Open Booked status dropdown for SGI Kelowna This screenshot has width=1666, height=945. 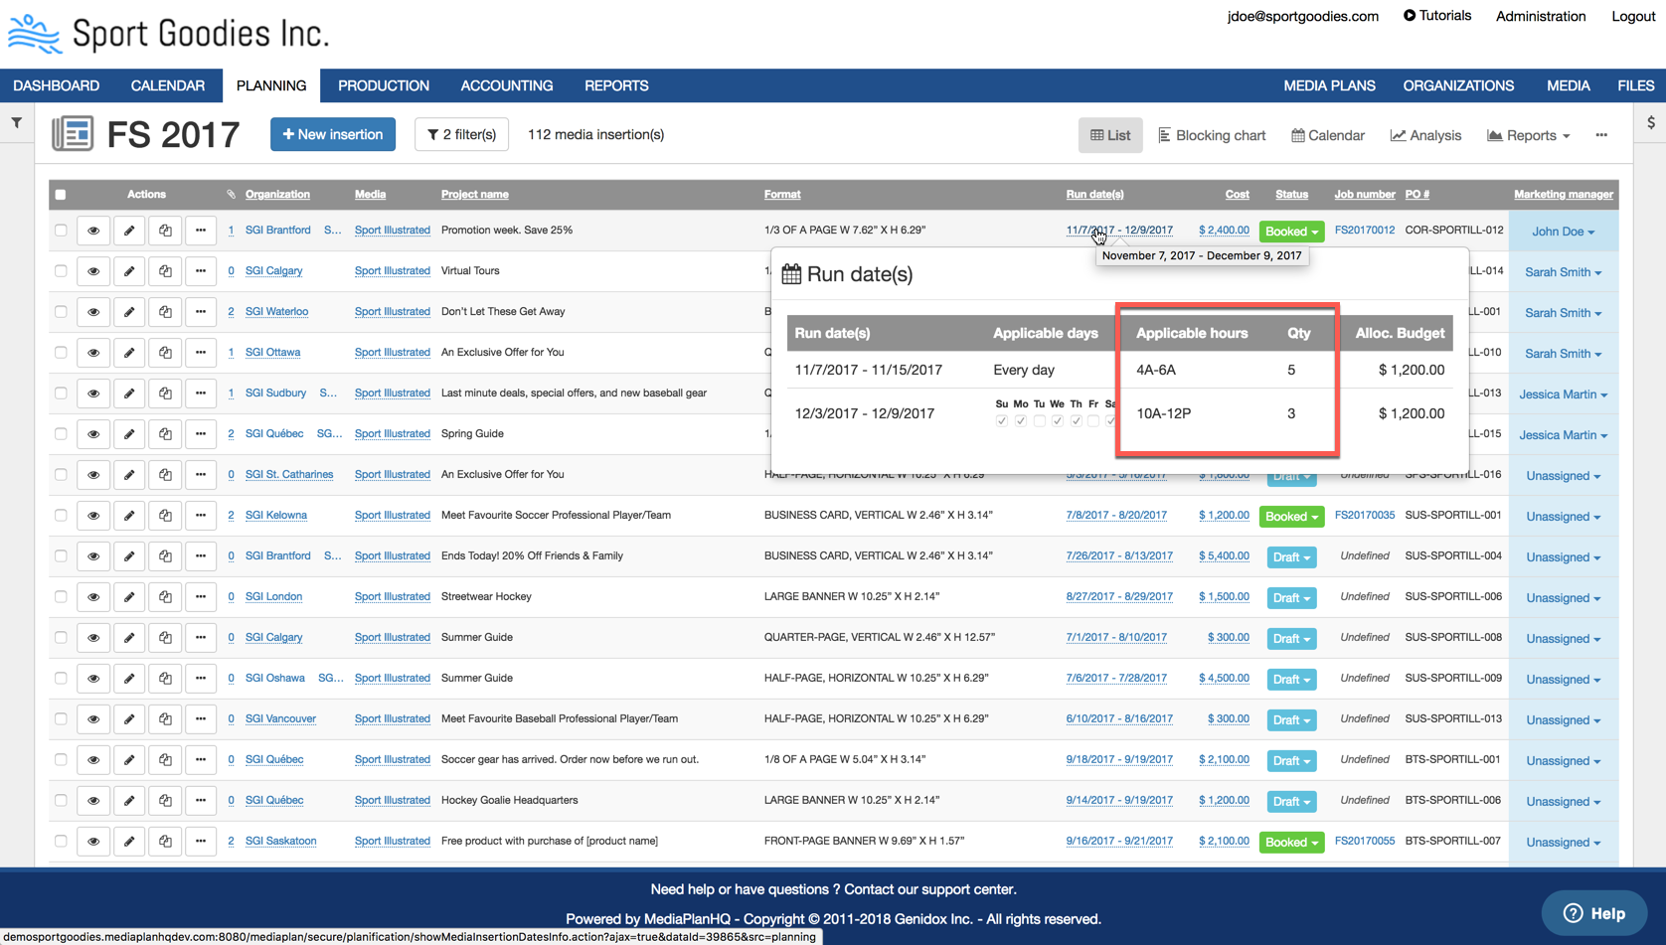[x=1291, y=517]
